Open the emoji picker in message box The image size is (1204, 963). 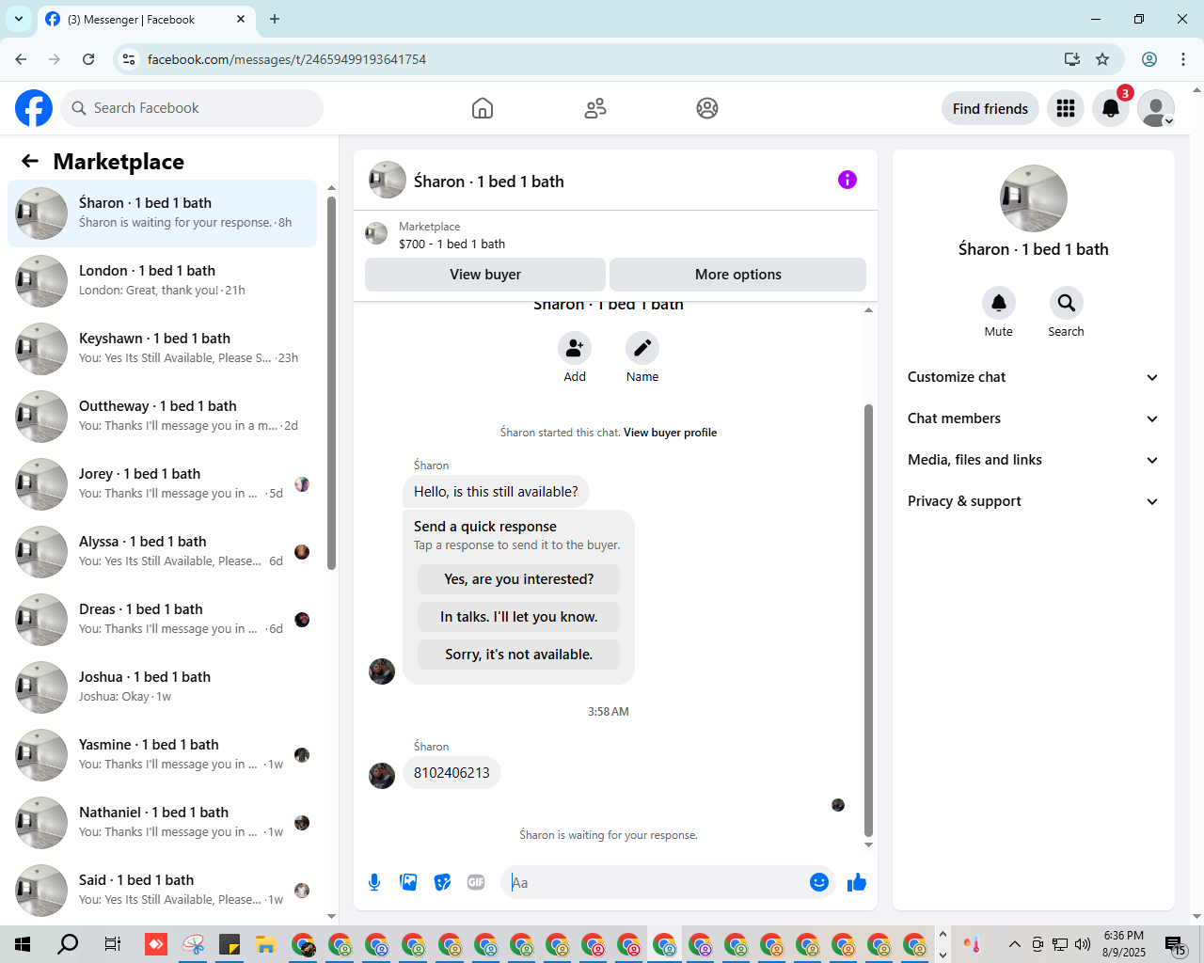pyautogui.click(x=819, y=882)
